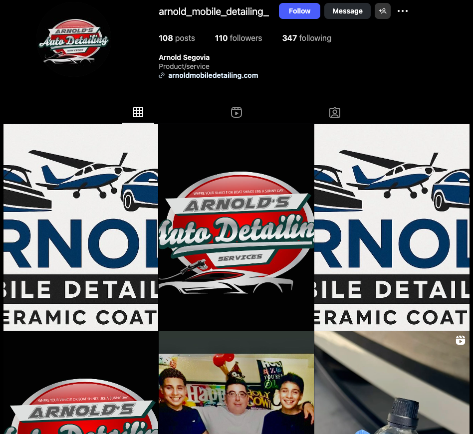Screen dimensions: 473x434
Task: Click the Product/service category label
Action: click(x=184, y=66)
